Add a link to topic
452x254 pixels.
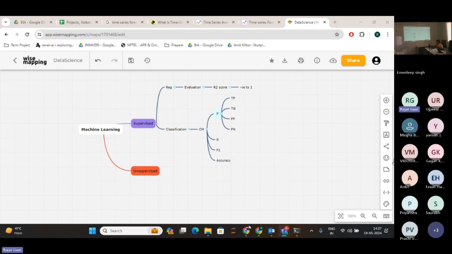click(x=386, y=181)
